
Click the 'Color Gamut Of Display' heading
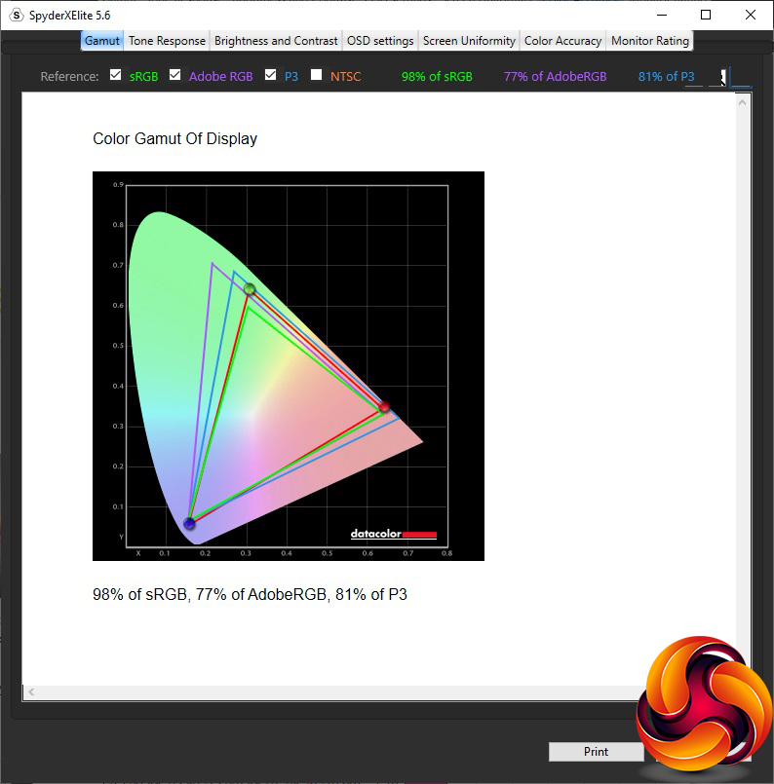point(174,138)
